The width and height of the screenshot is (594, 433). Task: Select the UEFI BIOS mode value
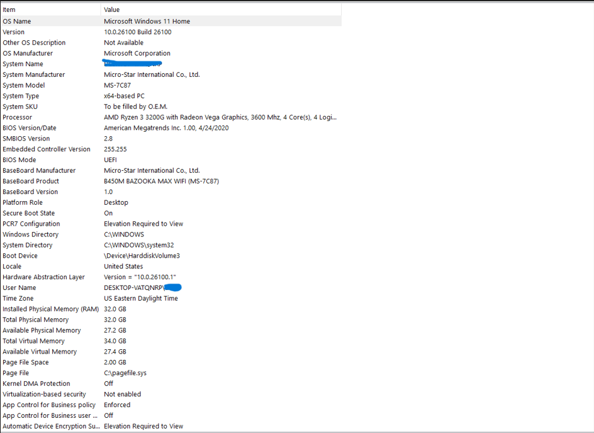point(110,159)
